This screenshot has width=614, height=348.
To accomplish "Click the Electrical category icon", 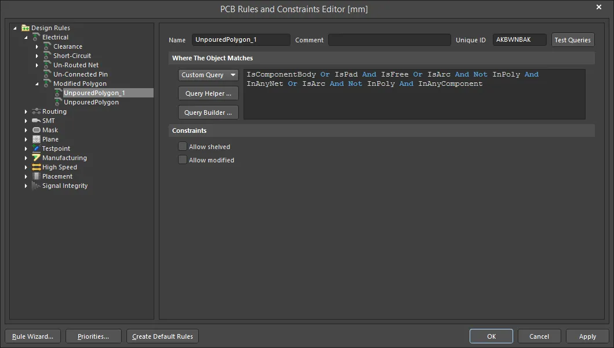I will pos(36,37).
